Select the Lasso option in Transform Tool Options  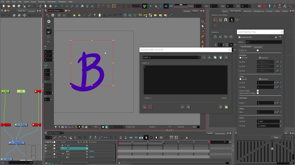(215, 20)
